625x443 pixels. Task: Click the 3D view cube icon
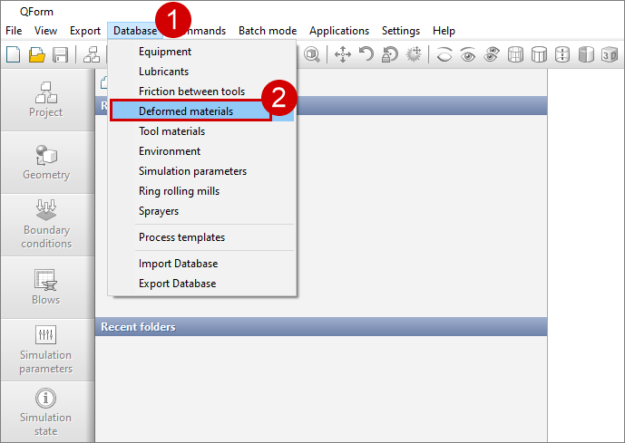610,54
